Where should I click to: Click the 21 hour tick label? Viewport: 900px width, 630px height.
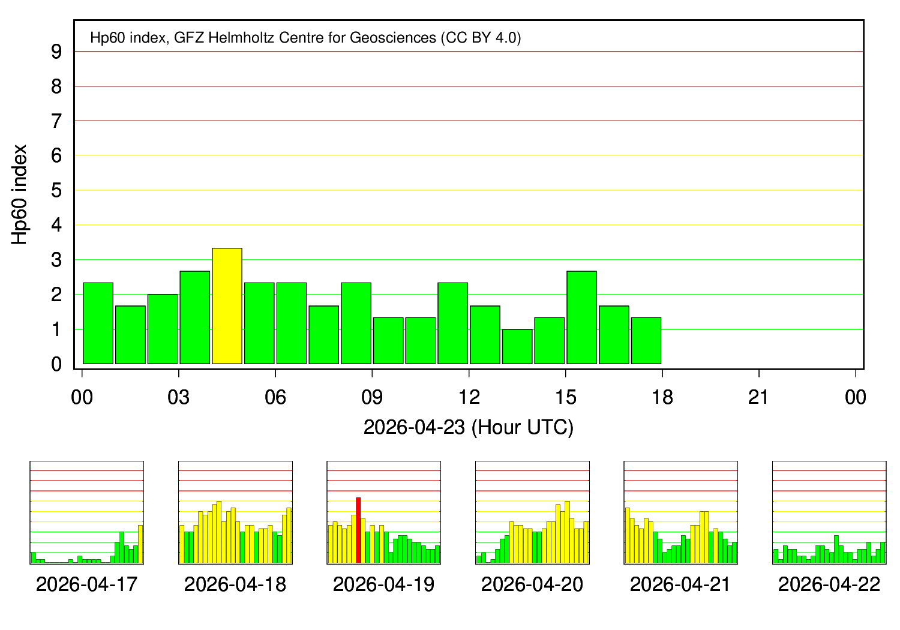(758, 397)
